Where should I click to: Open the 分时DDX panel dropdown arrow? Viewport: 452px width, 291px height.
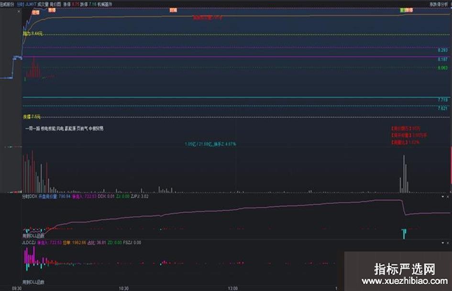443,196
